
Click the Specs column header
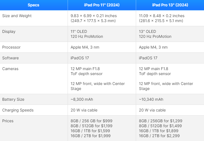(33, 5)
